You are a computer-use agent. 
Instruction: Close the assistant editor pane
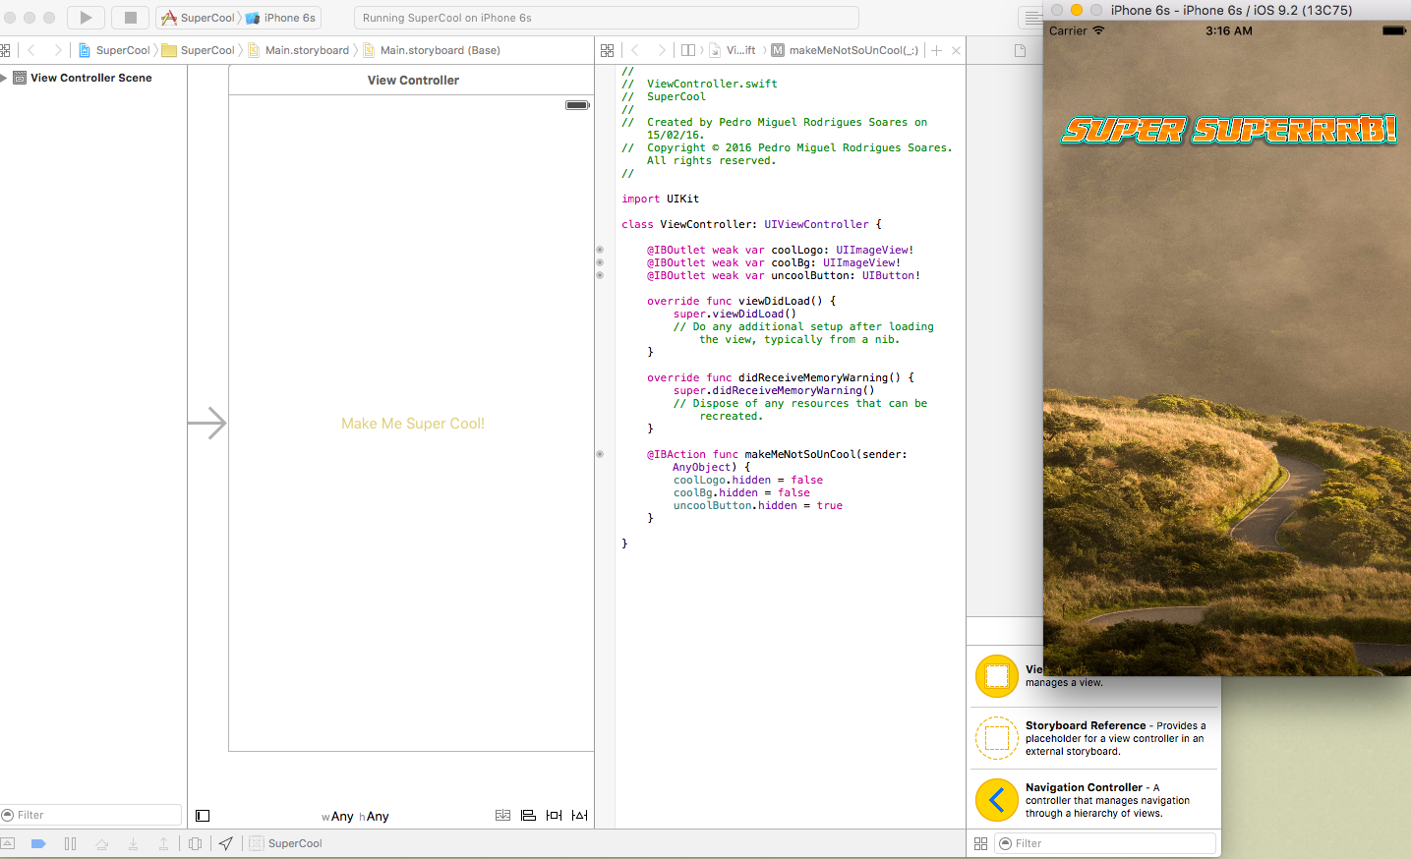click(956, 50)
